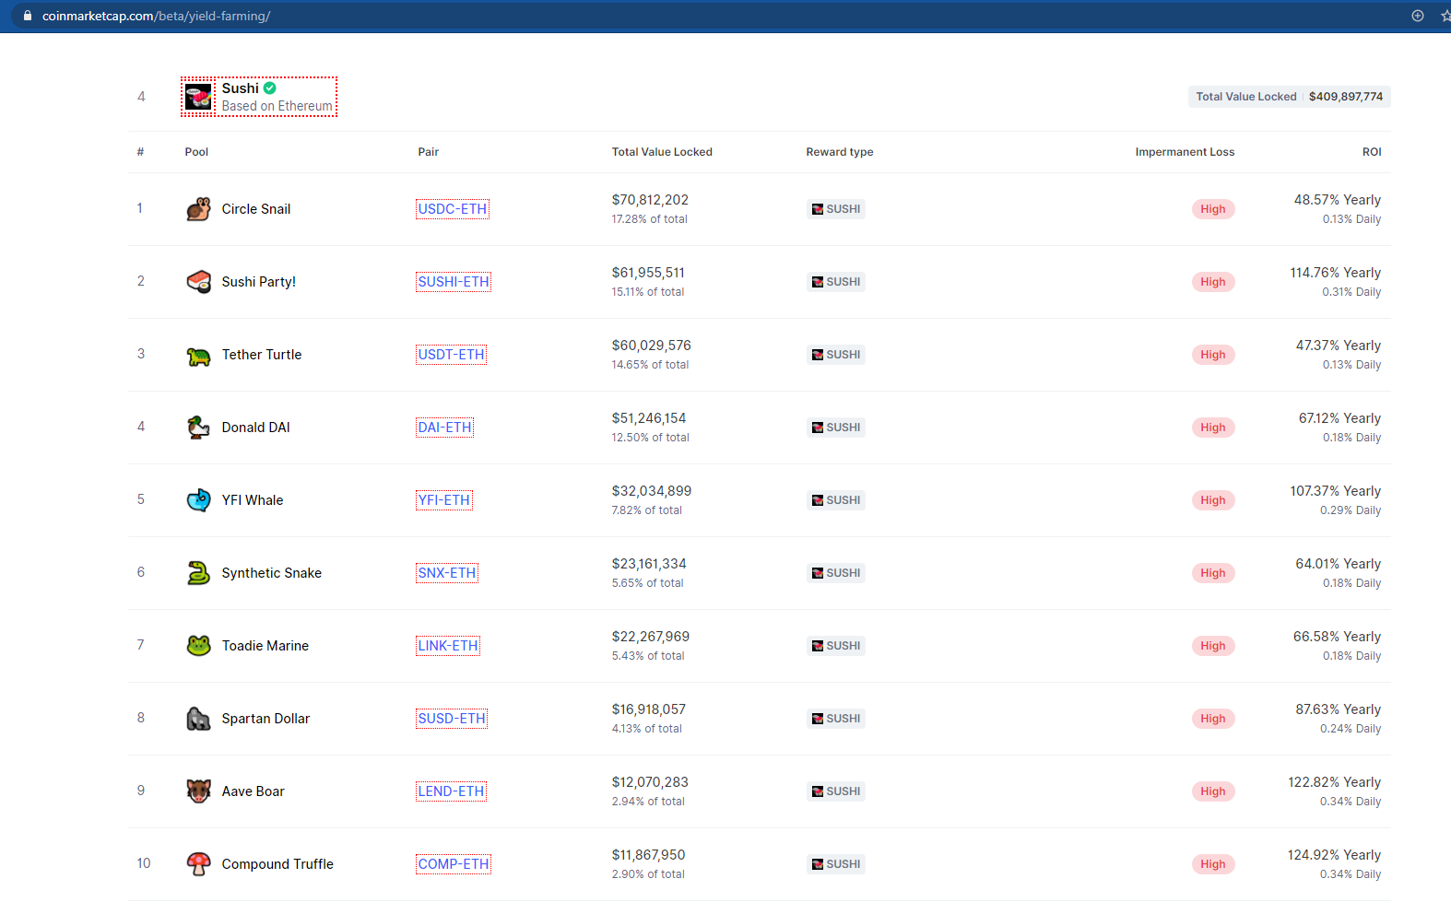Open the SUSHI-ETH pair link
Image resolution: width=1451 pixels, height=914 pixels.
pyautogui.click(x=454, y=282)
